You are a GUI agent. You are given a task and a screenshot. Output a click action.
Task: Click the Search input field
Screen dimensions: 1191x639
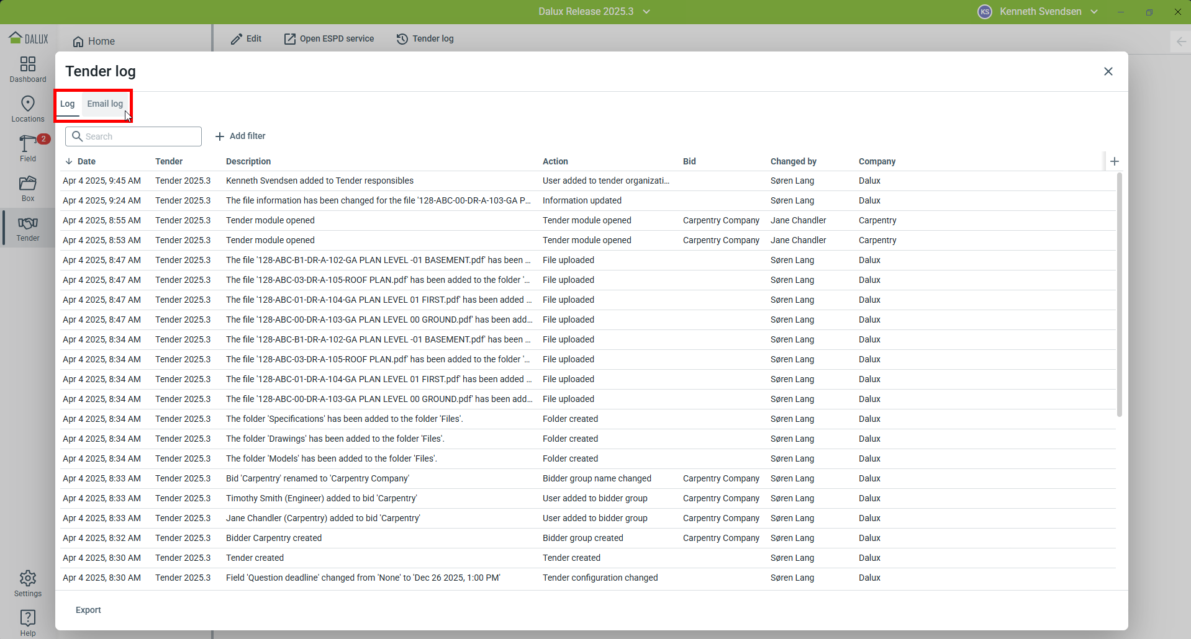pyautogui.click(x=134, y=136)
